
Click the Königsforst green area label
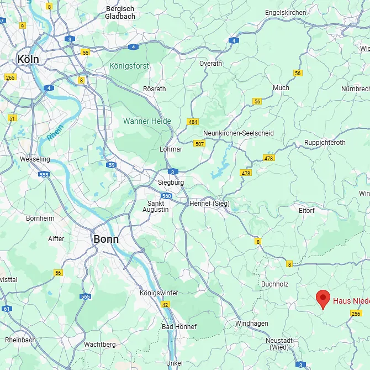tap(129, 66)
